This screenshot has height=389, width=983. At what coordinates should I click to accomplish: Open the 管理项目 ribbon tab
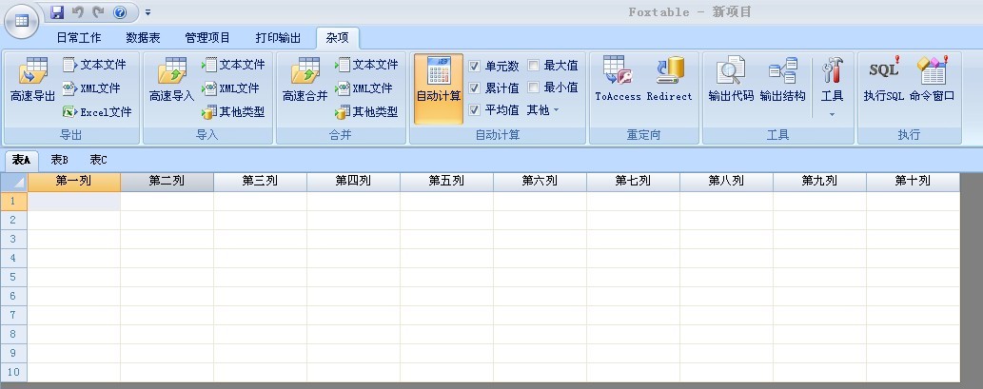(207, 38)
